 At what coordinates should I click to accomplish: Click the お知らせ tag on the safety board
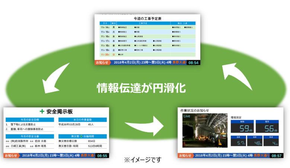click(12, 156)
